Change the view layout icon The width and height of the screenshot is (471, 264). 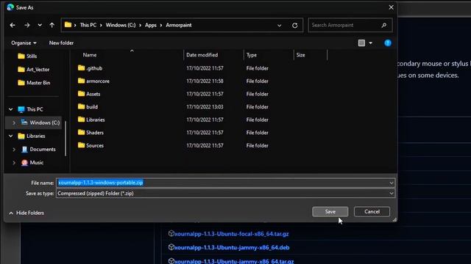coord(361,43)
